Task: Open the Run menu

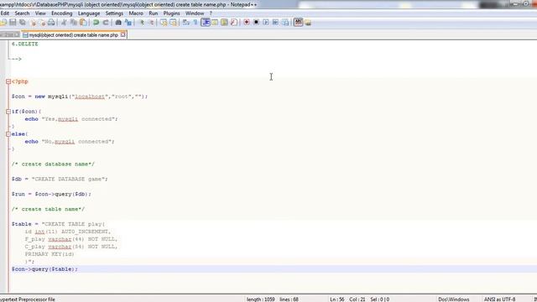Action: click(x=153, y=13)
